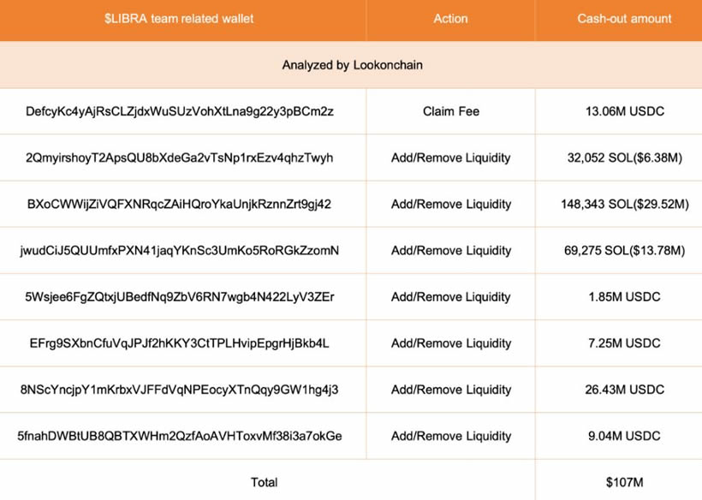The height and width of the screenshot is (500, 702).
Task: Select the "Action" column header
Action: pos(450,19)
